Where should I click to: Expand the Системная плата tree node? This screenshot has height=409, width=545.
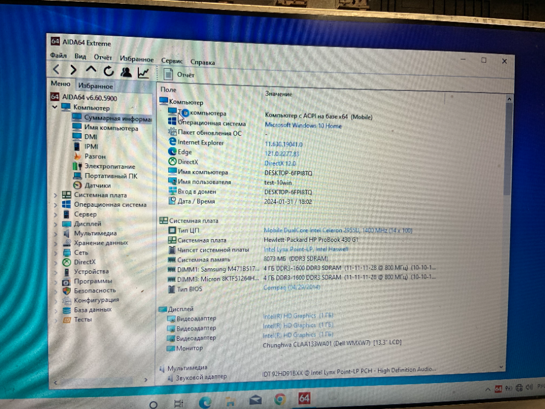pyautogui.click(x=55, y=195)
